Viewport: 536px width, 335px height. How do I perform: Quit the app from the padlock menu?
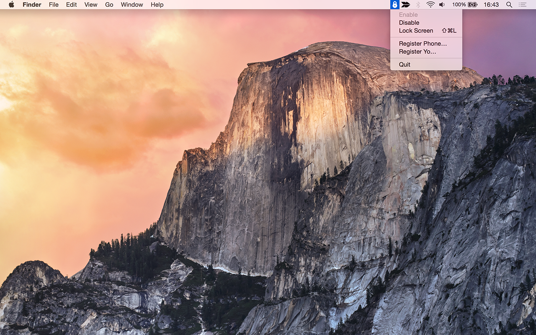pyautogui.click(x=426, y=64)
